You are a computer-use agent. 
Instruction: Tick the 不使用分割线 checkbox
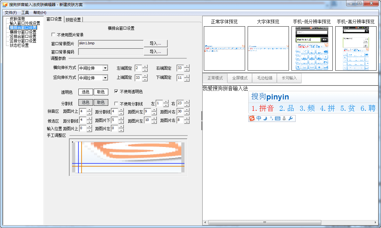(x=116, y=104)
